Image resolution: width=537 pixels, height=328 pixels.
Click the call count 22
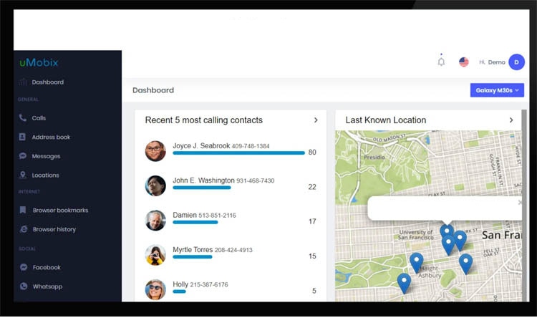tap(312, 187)
